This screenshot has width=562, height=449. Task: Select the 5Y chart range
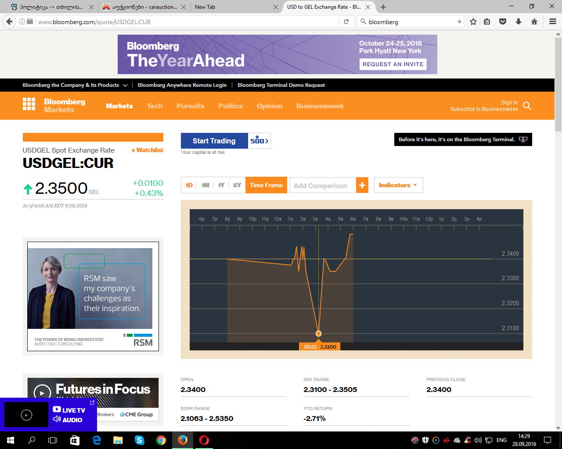click(x=237, y=185)
